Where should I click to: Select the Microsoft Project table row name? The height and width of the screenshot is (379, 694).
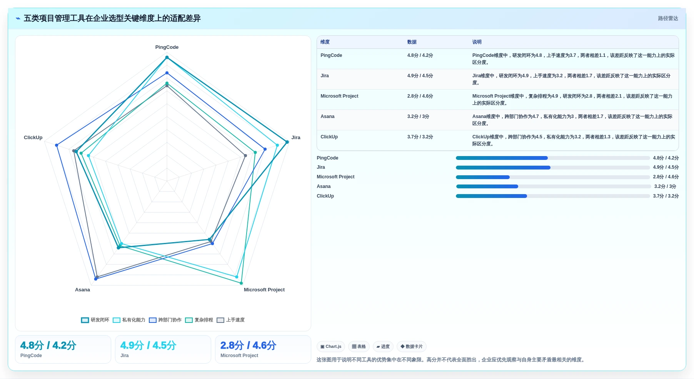click(339, 96)
